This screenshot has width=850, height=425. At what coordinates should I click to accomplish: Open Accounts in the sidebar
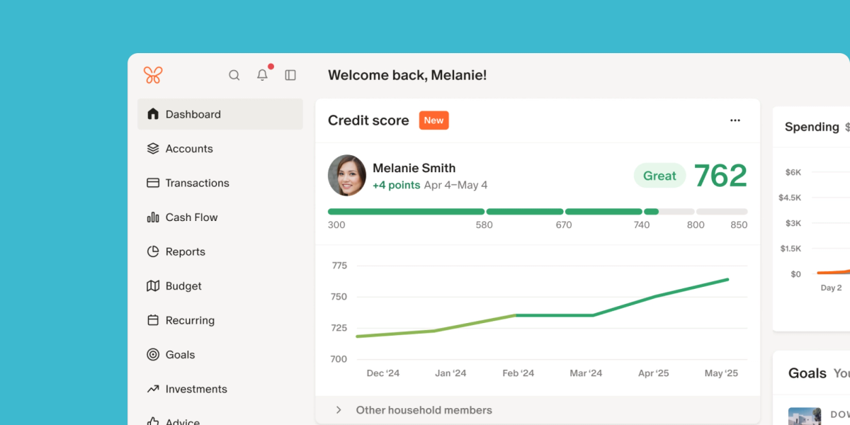(220, 149)
